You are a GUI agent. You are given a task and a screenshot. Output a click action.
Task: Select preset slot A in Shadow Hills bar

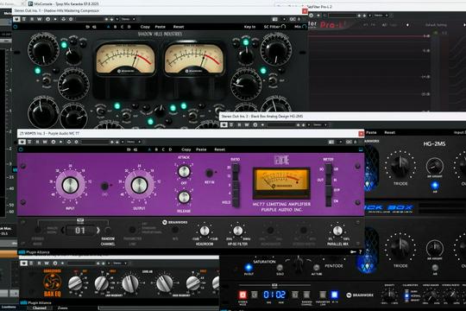[109, 27]
